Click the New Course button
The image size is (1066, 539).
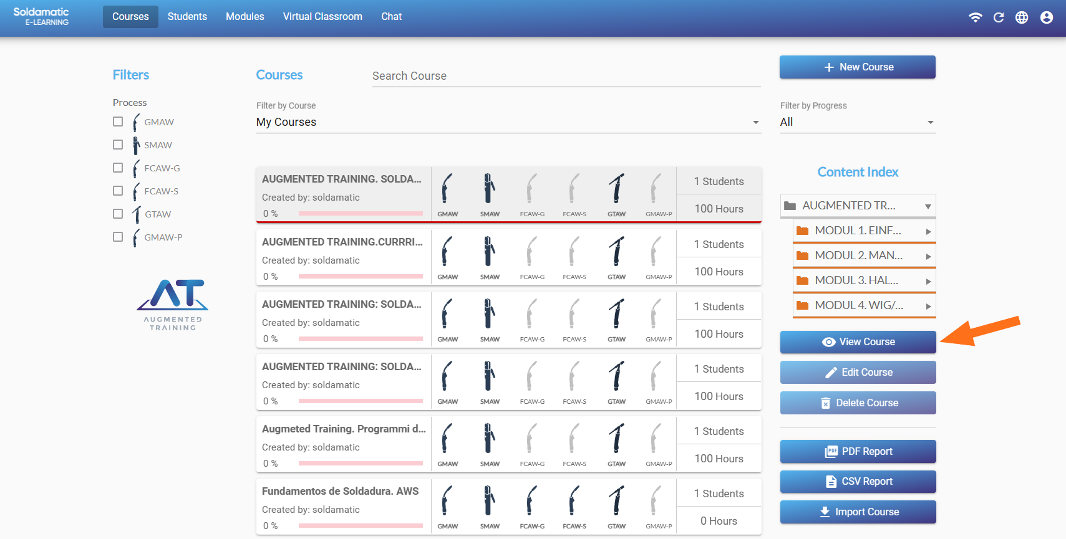[x=857, y=67]
